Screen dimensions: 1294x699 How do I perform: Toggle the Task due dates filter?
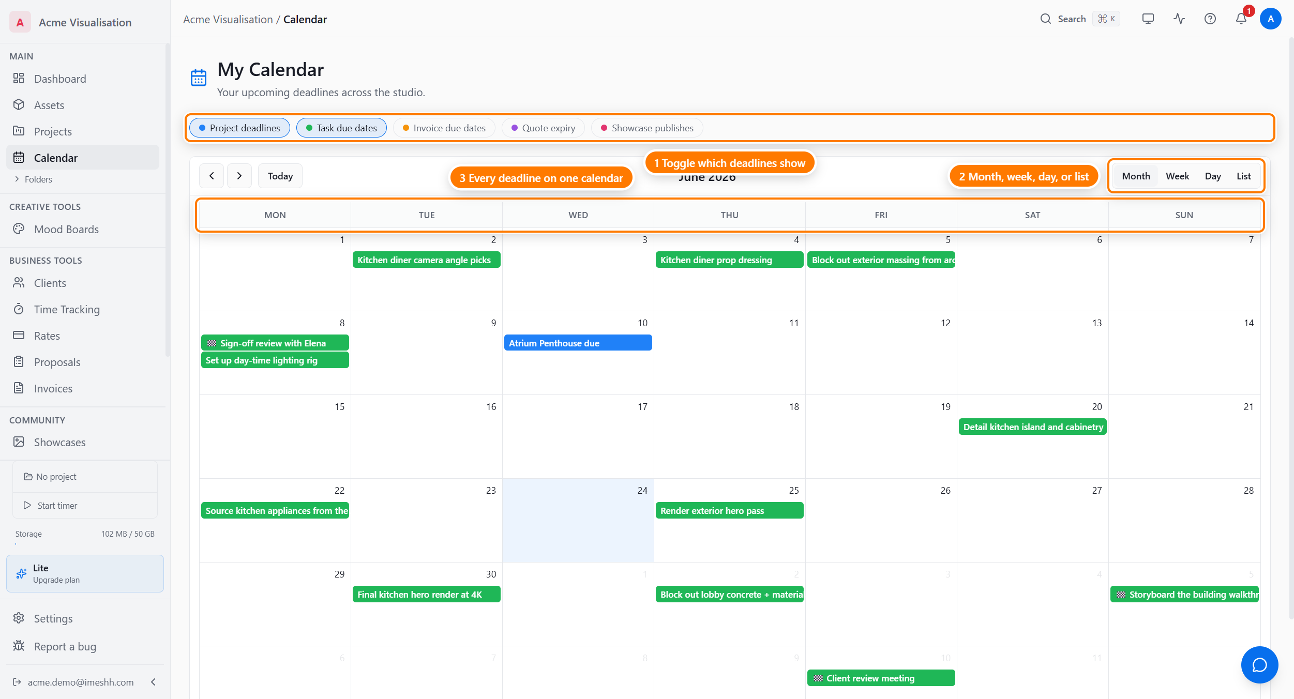[341, 128]
